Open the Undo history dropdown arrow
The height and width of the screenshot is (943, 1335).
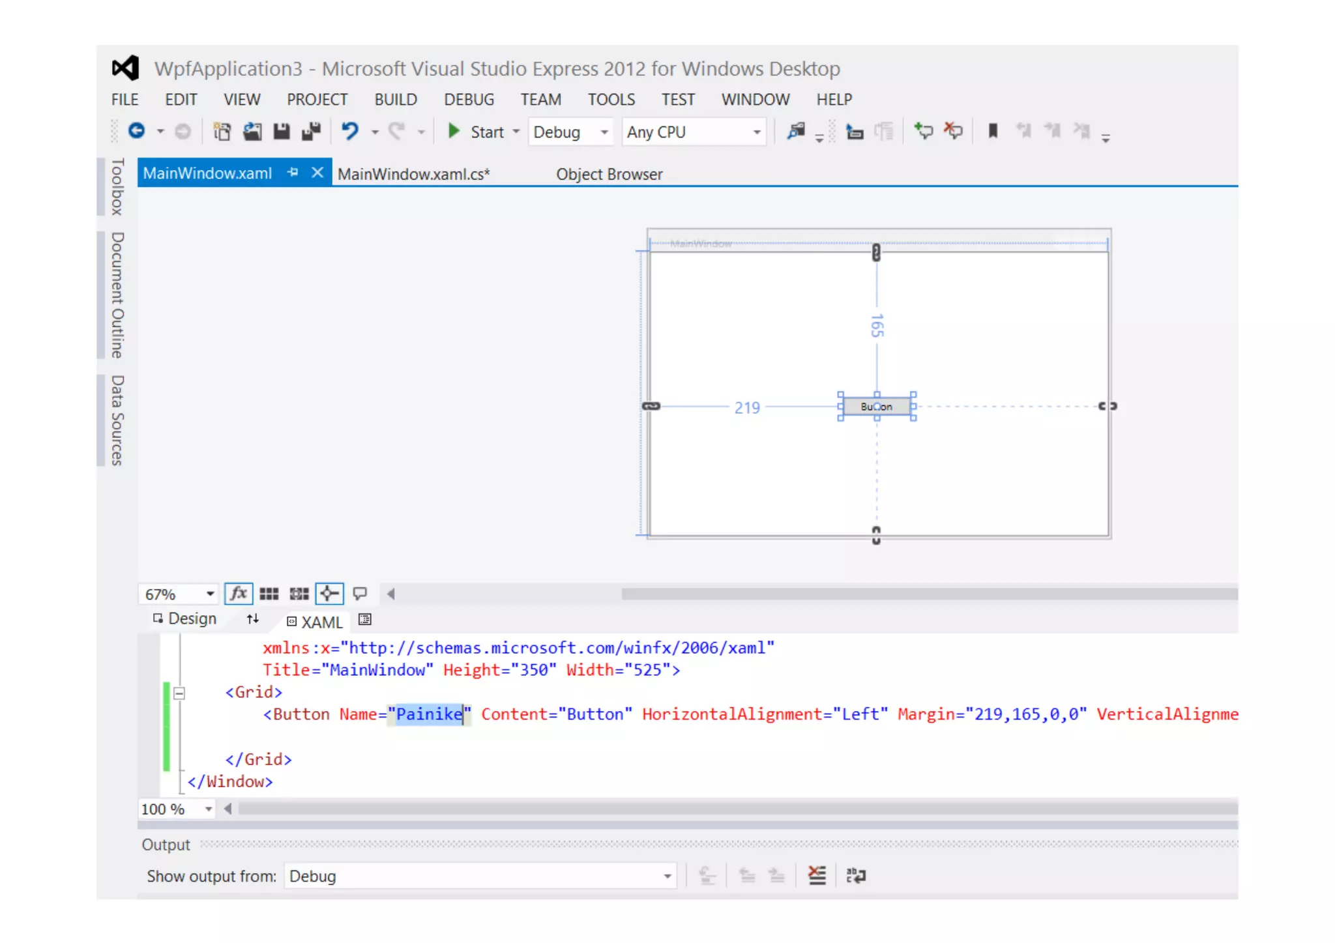pos(375,132)
